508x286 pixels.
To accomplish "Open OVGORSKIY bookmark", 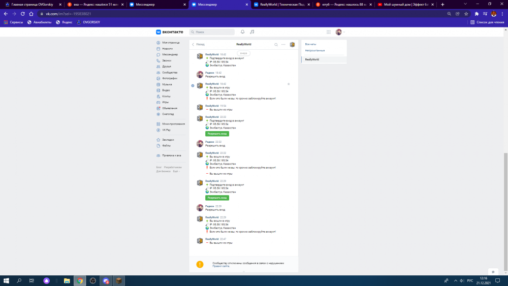I will click(88, 22).
